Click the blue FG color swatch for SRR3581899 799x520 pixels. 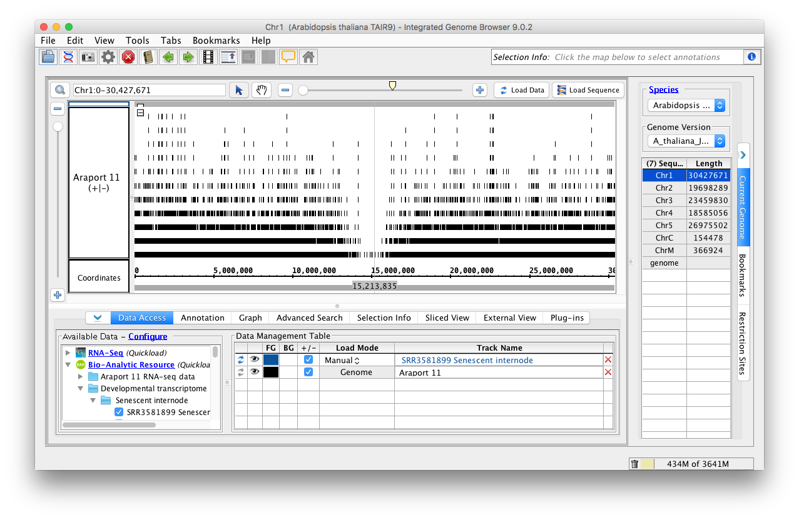271,360
